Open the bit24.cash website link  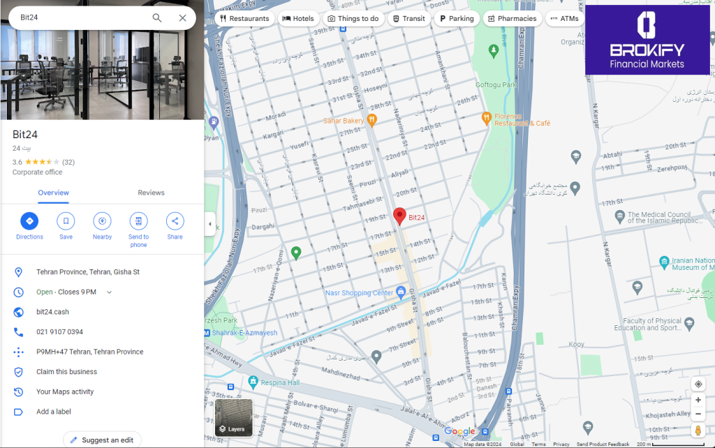52,312
